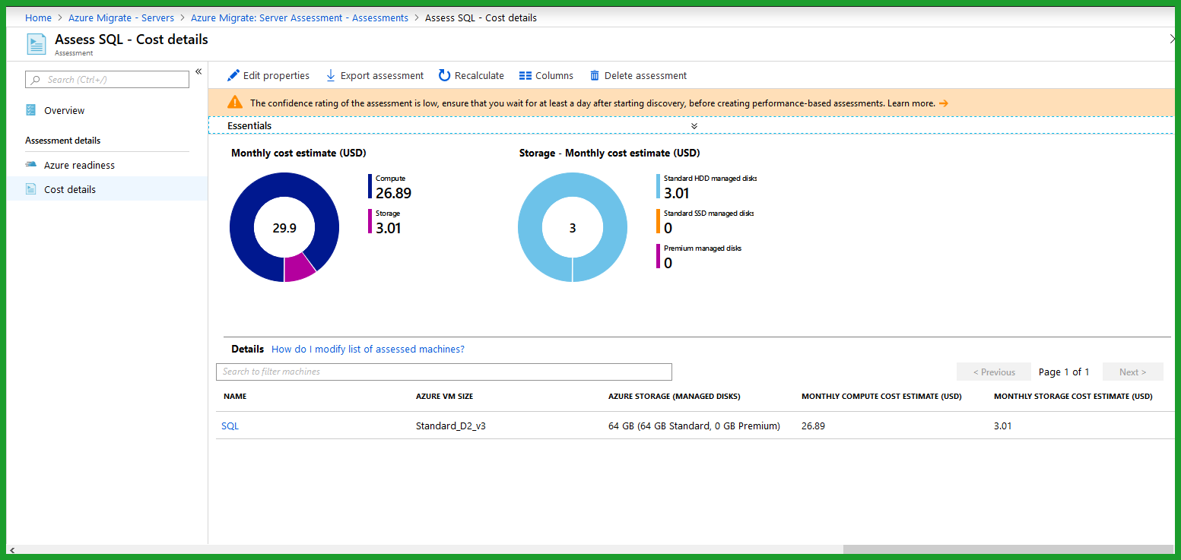Click MONTHLY STORAGE COST ESTIMATE column header

(1073, 396)
